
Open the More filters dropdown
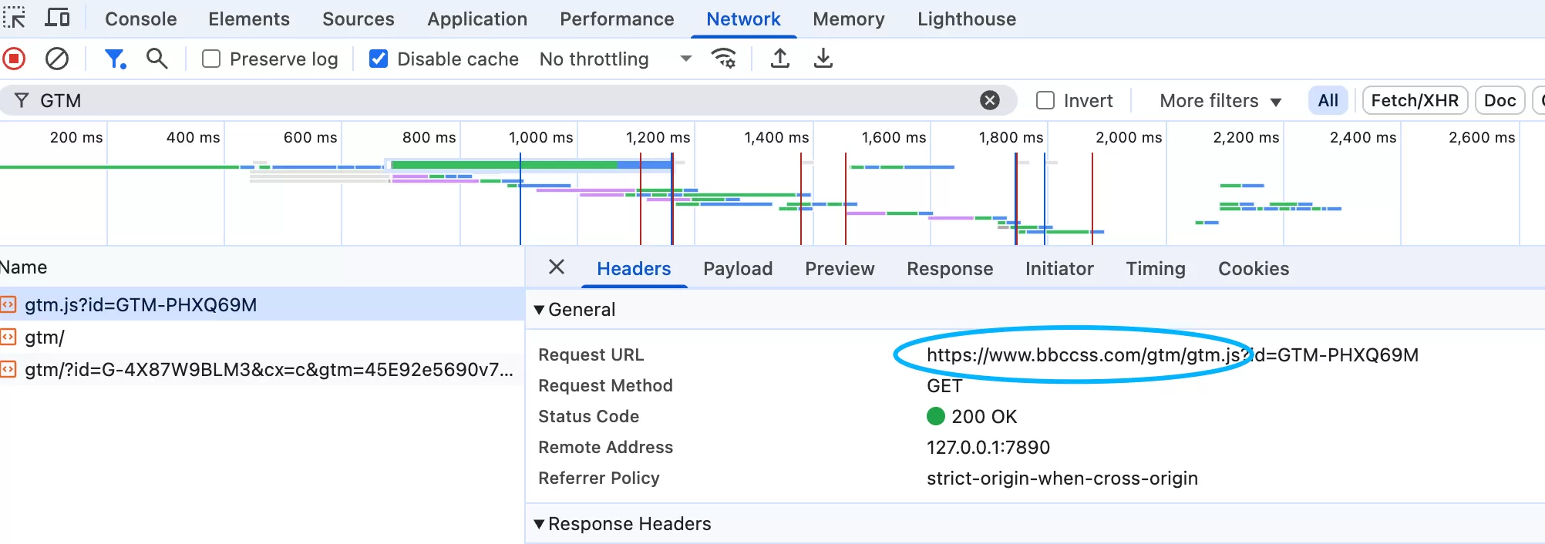tap(1220, 101)
